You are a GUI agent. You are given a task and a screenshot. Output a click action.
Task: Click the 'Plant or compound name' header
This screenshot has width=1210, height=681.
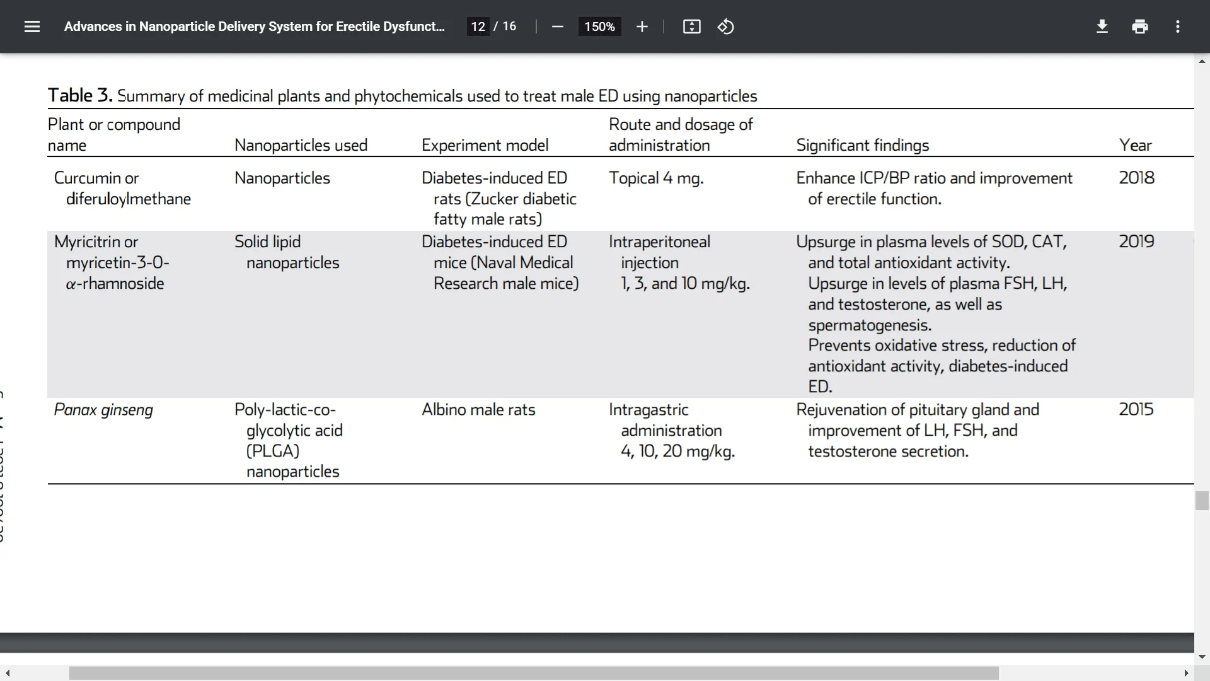click(x=114, y=134)
